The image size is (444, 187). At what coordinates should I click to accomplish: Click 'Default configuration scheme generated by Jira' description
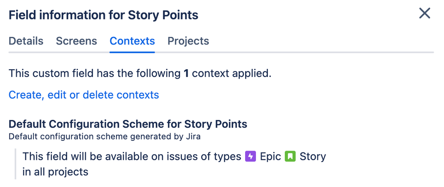click(105, 136)
